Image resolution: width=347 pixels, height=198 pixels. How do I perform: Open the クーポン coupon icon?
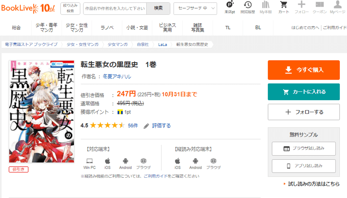320,7
